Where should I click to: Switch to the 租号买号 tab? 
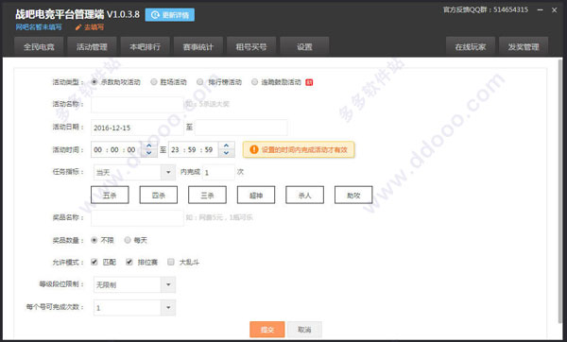point(251,46)
